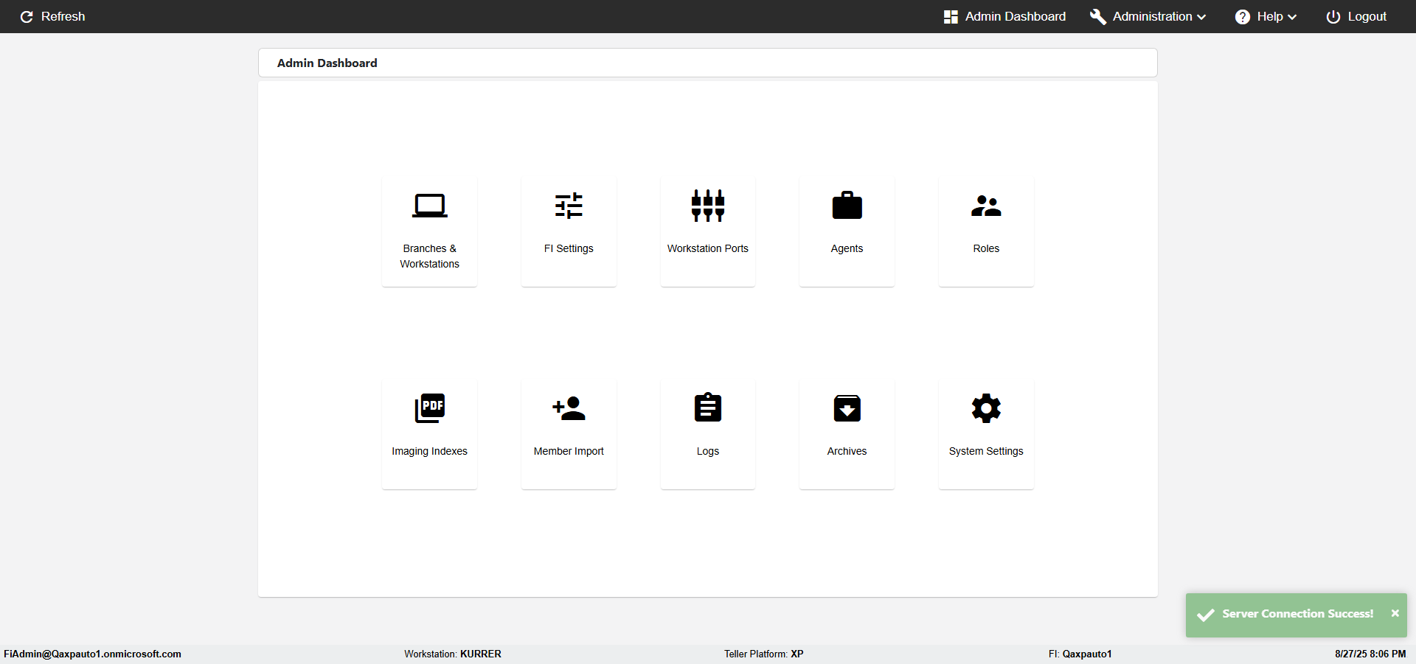The height and width of the screenshot is (664, 1416).
Task: Click the Server Connection Success! message text
Action: [1298, 614]
